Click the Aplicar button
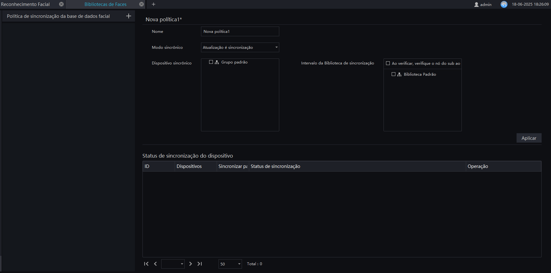The height and width of the screenshot is (273, 551). [x=529, y=138]
